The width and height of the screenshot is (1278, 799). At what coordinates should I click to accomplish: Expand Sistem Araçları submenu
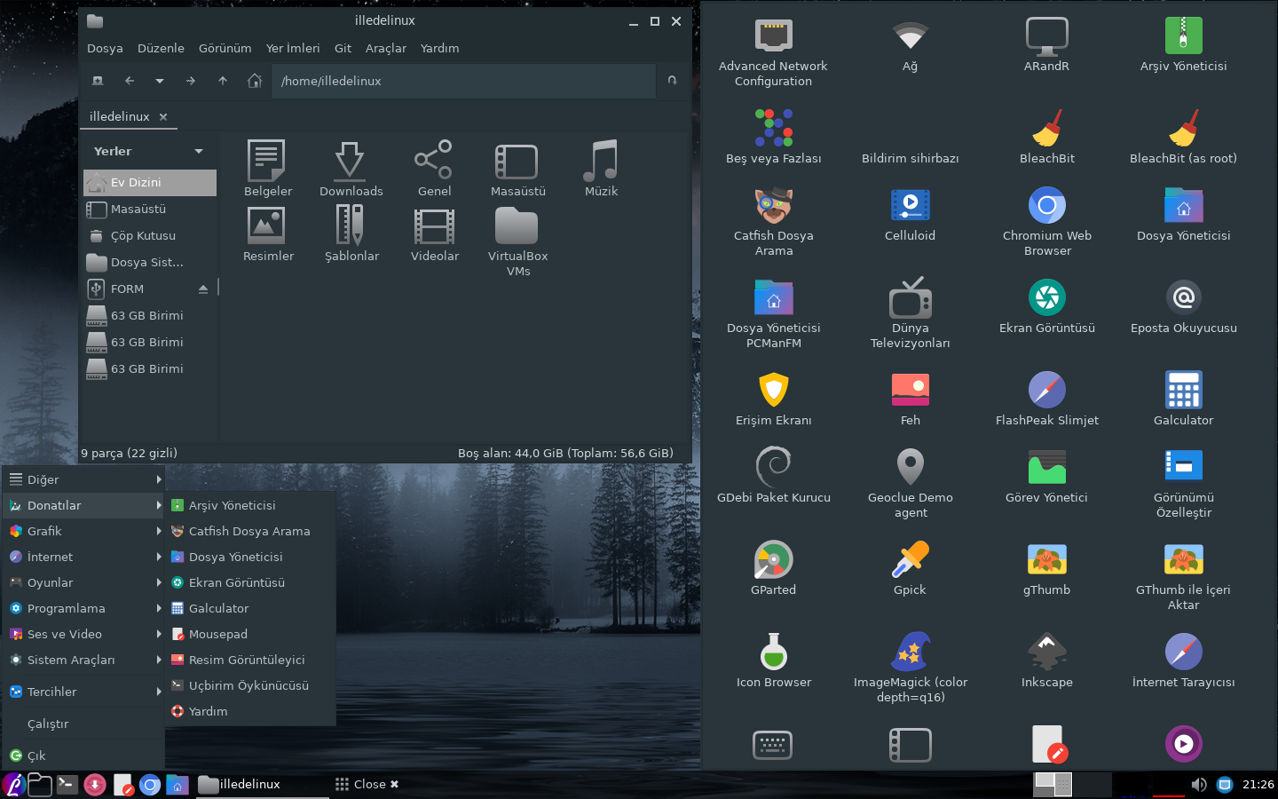pyautogui.click(x=84, y=660)
